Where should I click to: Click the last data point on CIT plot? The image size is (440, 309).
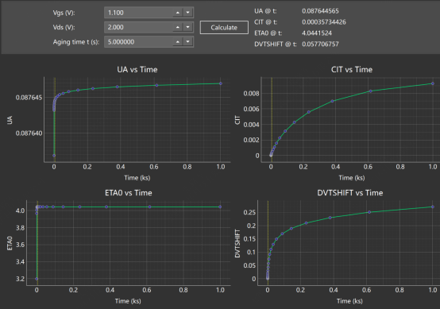(x=433, y=83)
